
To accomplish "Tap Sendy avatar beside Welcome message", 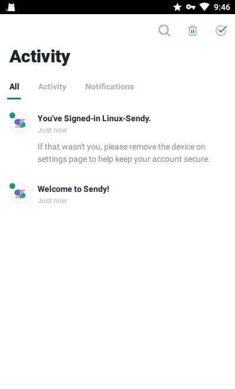I will (20, 194).
